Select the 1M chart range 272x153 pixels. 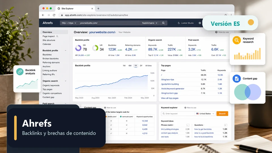124,65
